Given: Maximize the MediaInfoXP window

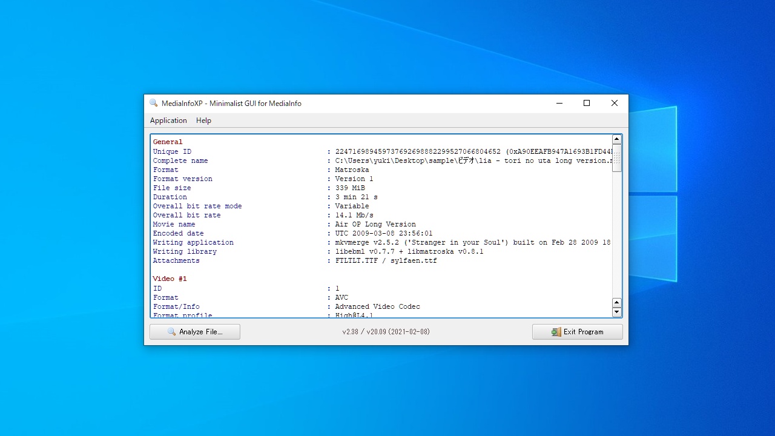Looking at the screenshot, I should coord(587,104).
